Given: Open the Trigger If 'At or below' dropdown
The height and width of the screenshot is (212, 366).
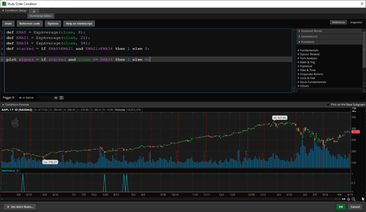Looking at the screenshot, I should (26, 97).
